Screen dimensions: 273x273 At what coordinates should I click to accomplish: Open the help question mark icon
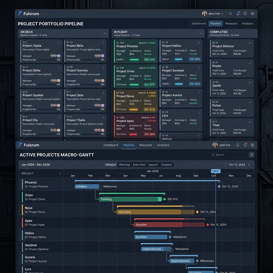245,14
